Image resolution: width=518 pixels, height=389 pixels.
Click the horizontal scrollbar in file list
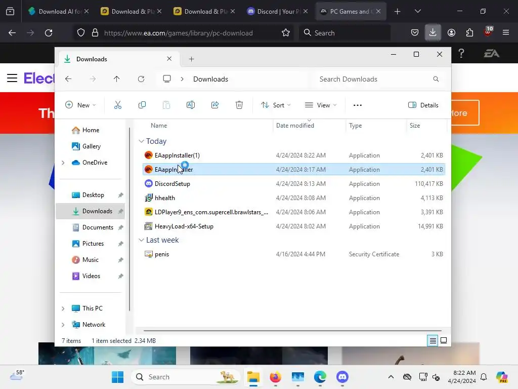pos(292,330)
